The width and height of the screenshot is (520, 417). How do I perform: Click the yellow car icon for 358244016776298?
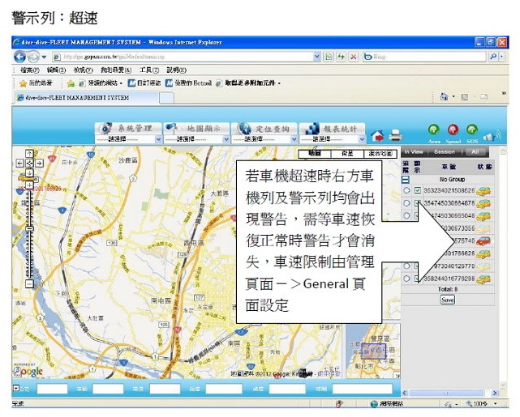(483, 279)
